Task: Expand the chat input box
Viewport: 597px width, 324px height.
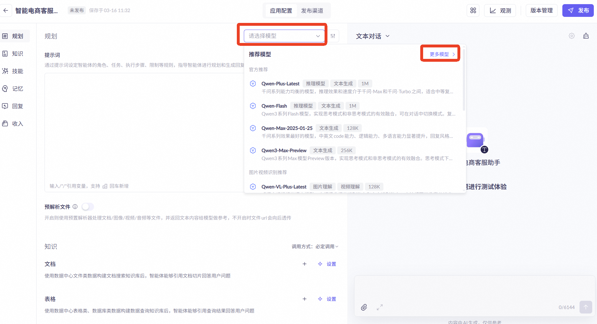Action: pos(380,307)
